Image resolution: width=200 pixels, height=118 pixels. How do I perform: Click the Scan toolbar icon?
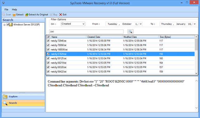[x=4, y=15]
